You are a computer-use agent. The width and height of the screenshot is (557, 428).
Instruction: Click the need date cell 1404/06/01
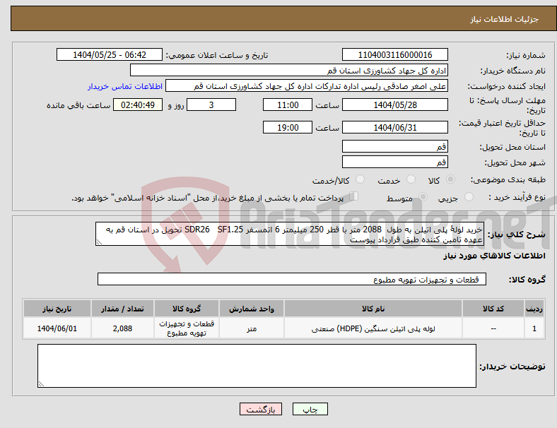coord(57,328)
